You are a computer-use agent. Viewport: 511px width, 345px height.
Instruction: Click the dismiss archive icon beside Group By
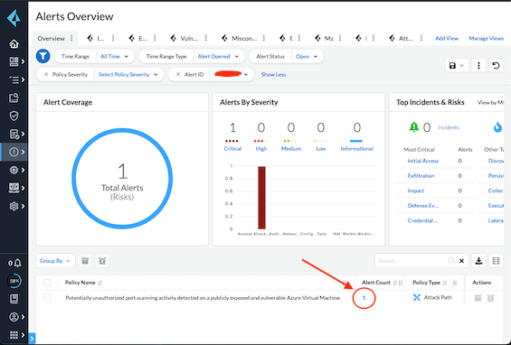click(85, 261)
